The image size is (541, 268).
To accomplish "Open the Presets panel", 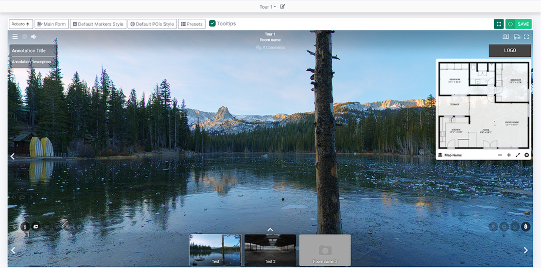I will (192, 24).
